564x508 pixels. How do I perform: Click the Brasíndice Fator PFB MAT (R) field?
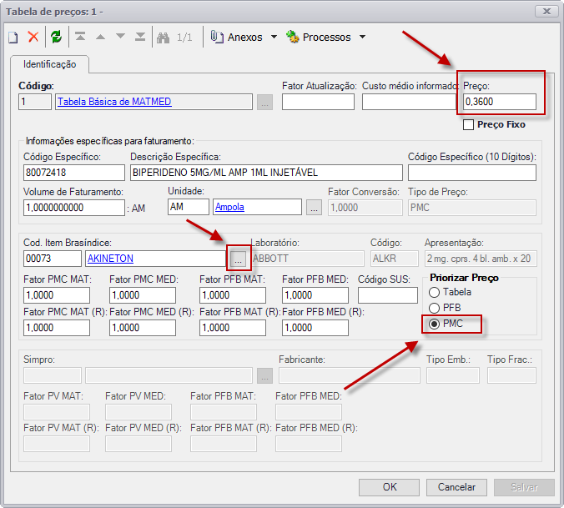233,328
